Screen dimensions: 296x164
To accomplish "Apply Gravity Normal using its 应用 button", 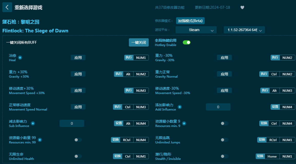I will (x=224, y=74).
